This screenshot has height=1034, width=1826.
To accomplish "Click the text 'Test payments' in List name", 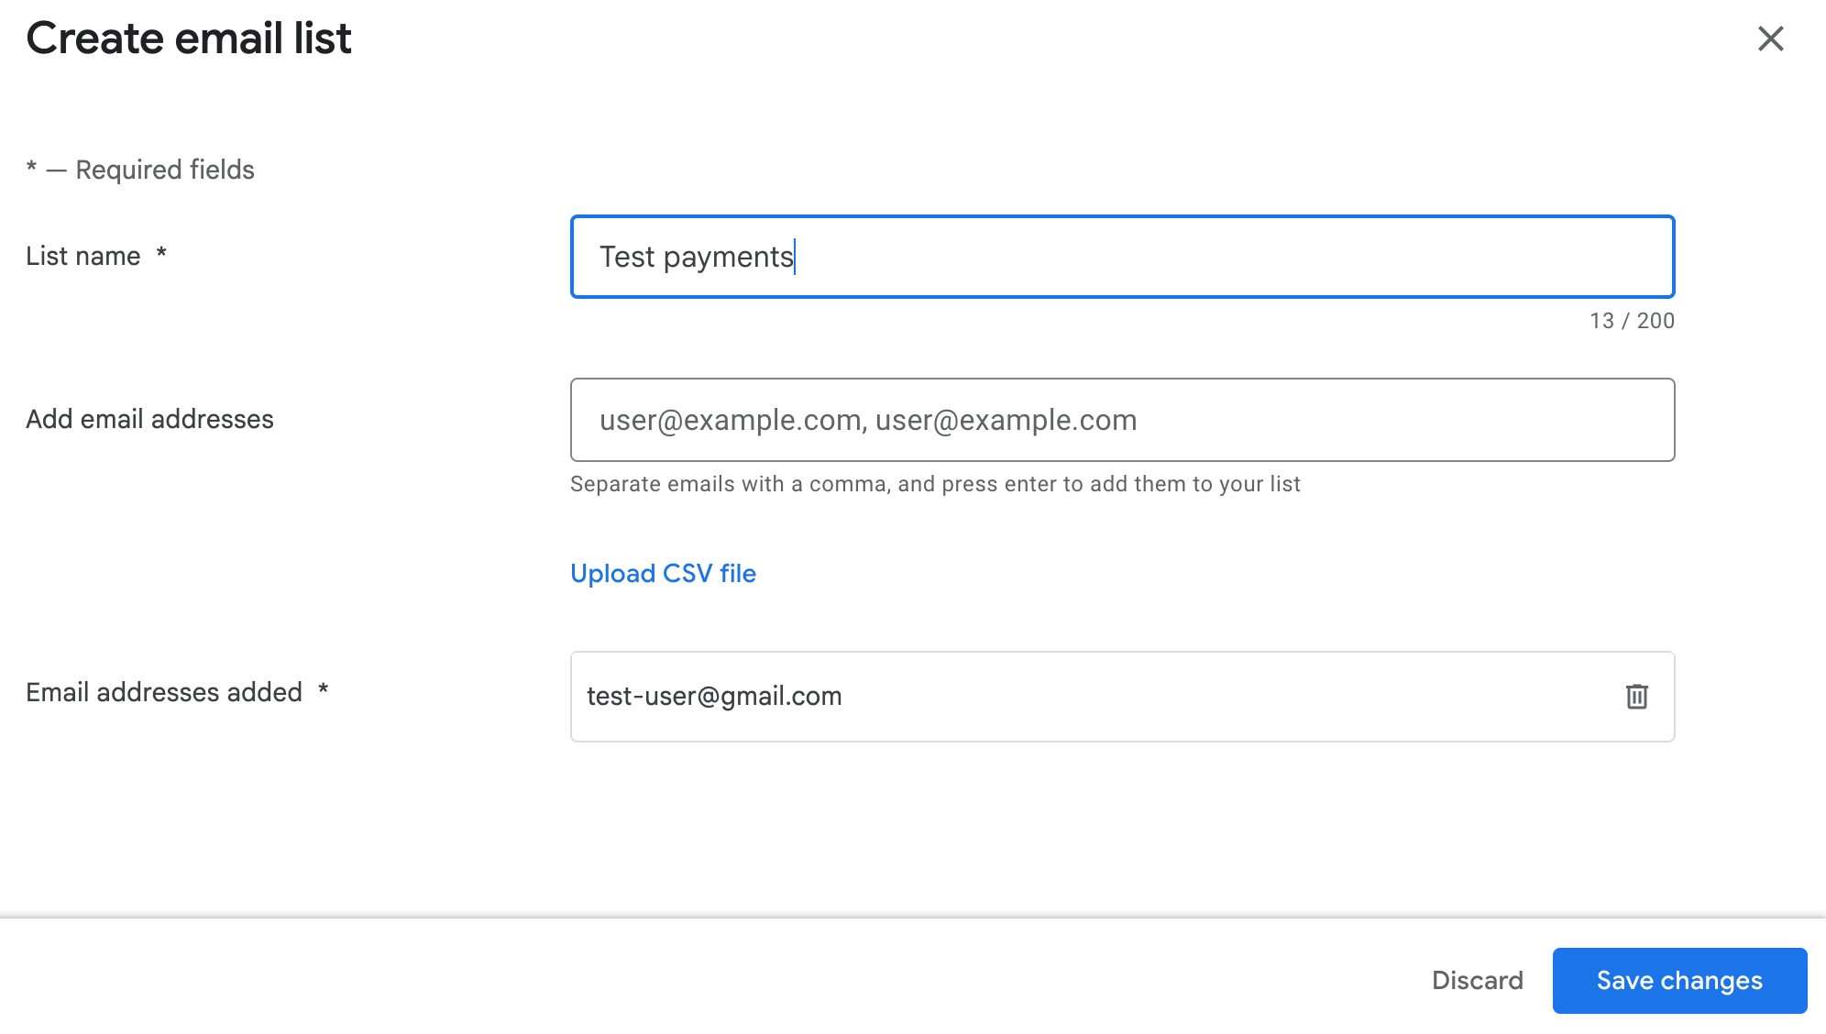I will pyautogui.click(x=696, y=257).
